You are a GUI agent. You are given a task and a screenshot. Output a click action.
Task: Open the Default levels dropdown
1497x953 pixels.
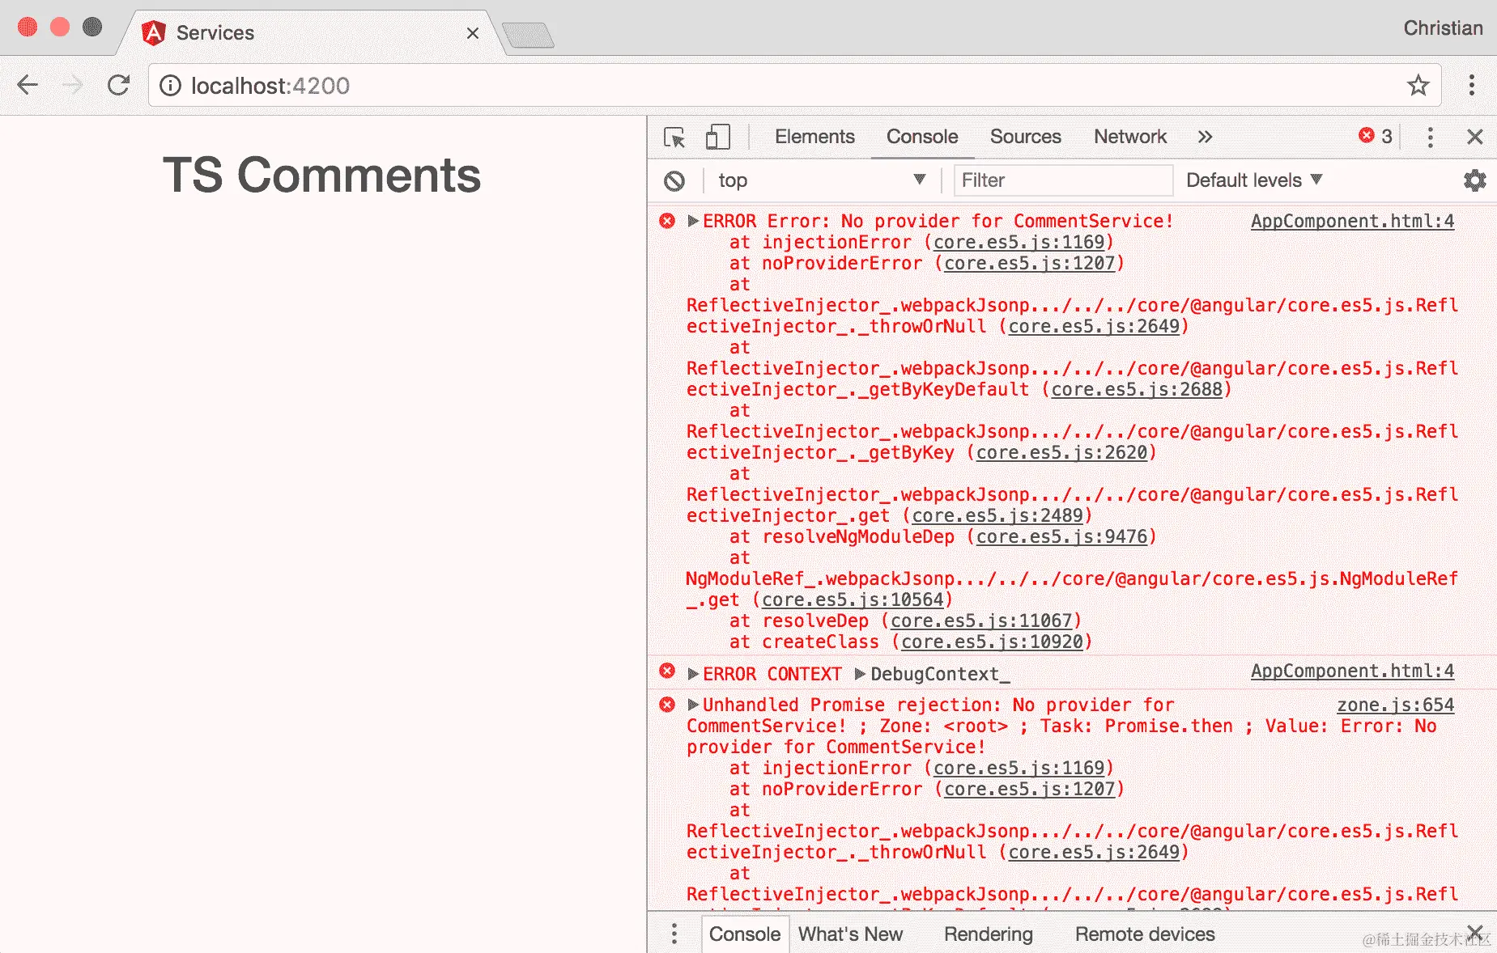click(x=1253, y=180)
